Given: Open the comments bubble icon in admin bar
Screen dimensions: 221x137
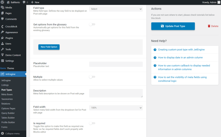Looking at the screenshot, I should [x=24, y=2].
